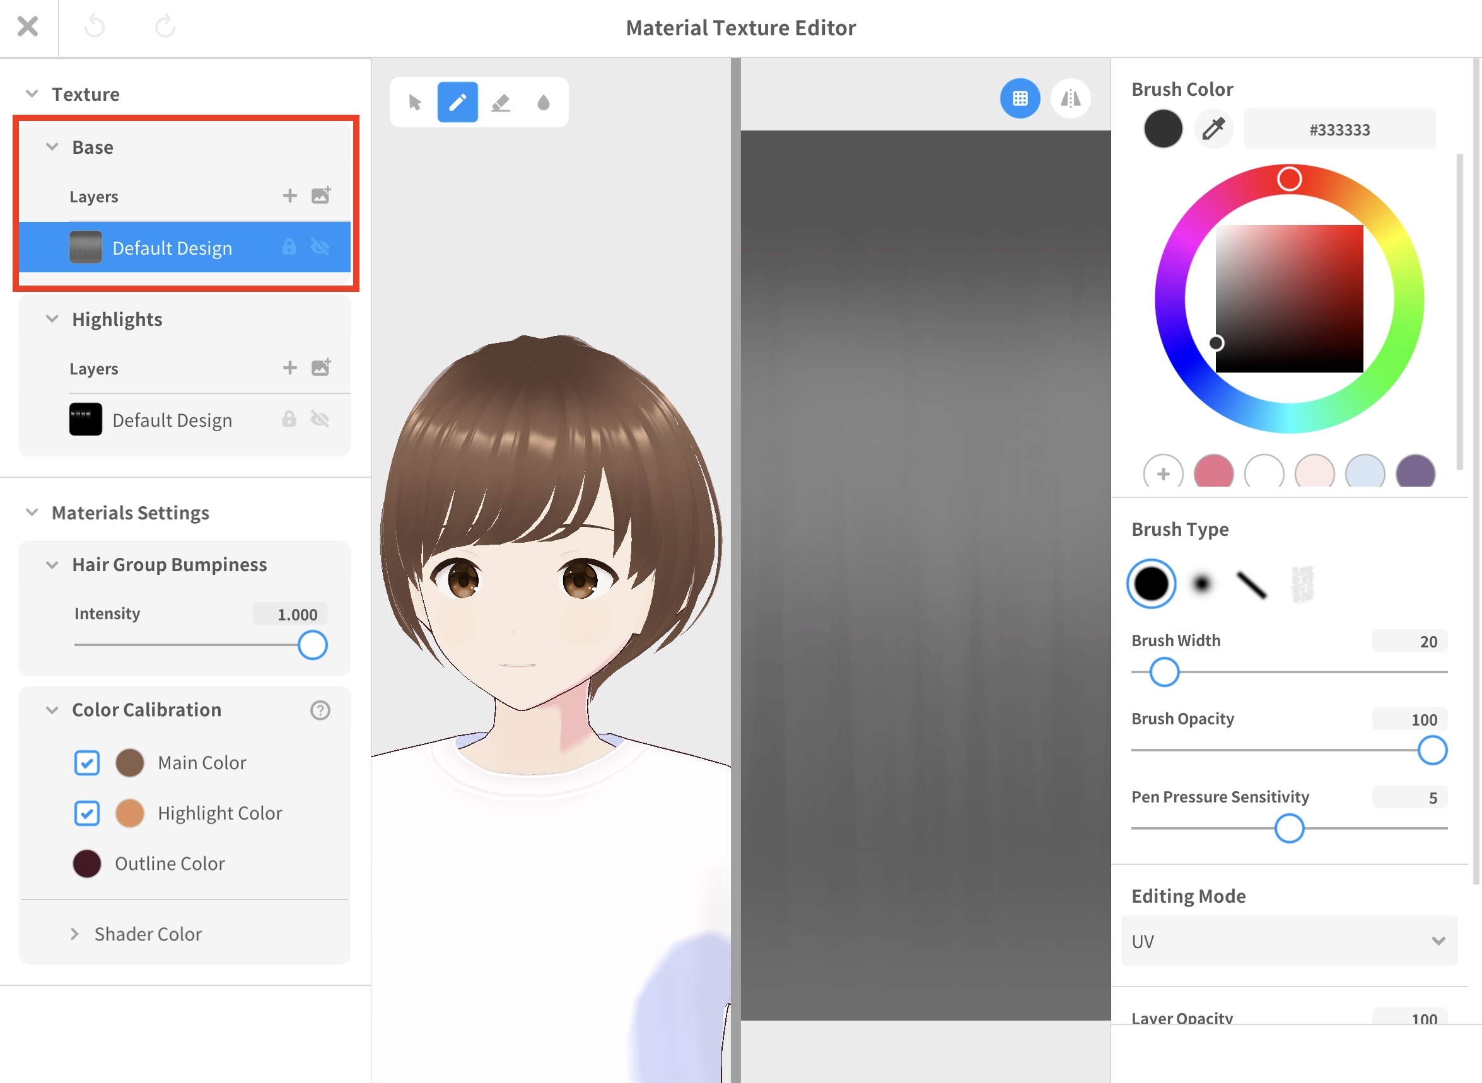The image size is (1482, 1083).
Task: Click the hue ring handle
Action: tap(1289, 179)
